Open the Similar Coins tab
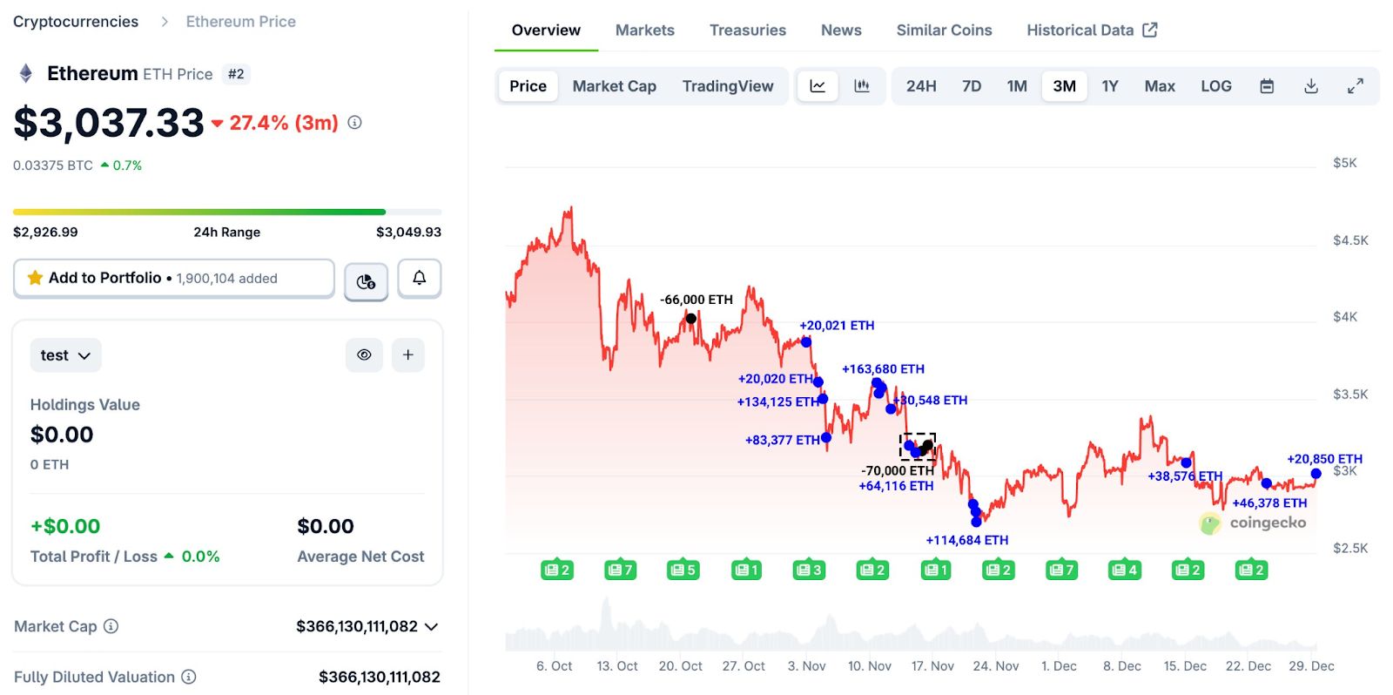The image size is (1393, 695). pyautogui.click(x=944, y=30)
